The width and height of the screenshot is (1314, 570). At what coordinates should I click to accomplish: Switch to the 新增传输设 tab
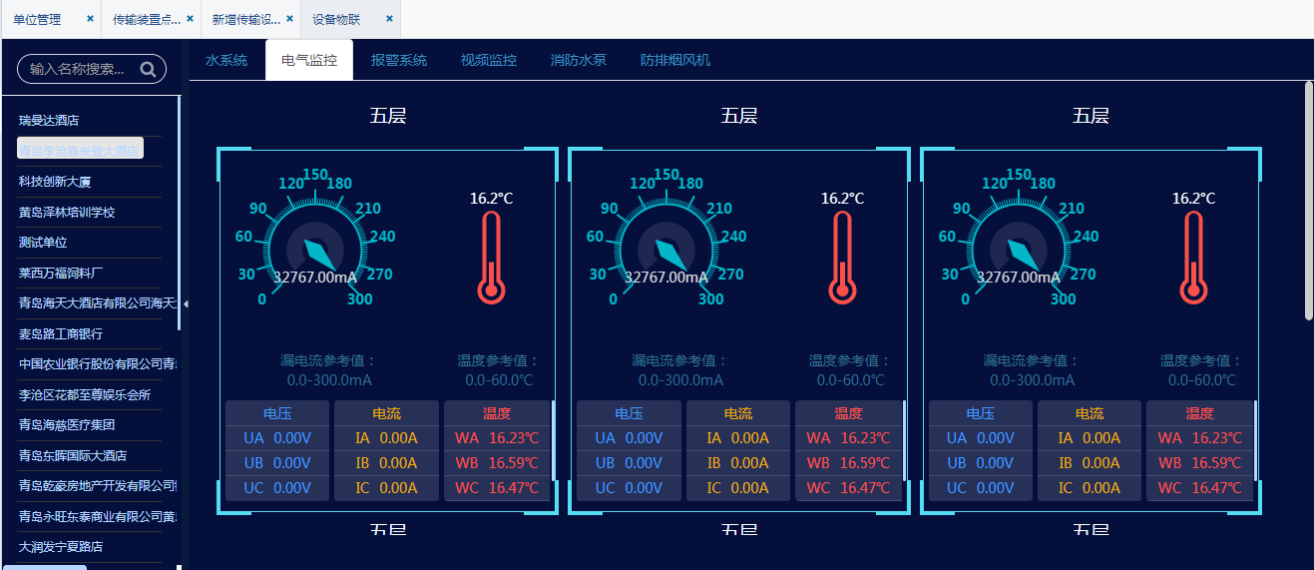pyautogui.click(x=246, y=19)
